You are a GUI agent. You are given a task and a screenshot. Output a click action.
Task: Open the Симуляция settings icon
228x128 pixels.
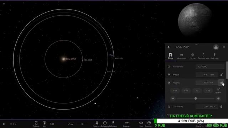point(149,124)
